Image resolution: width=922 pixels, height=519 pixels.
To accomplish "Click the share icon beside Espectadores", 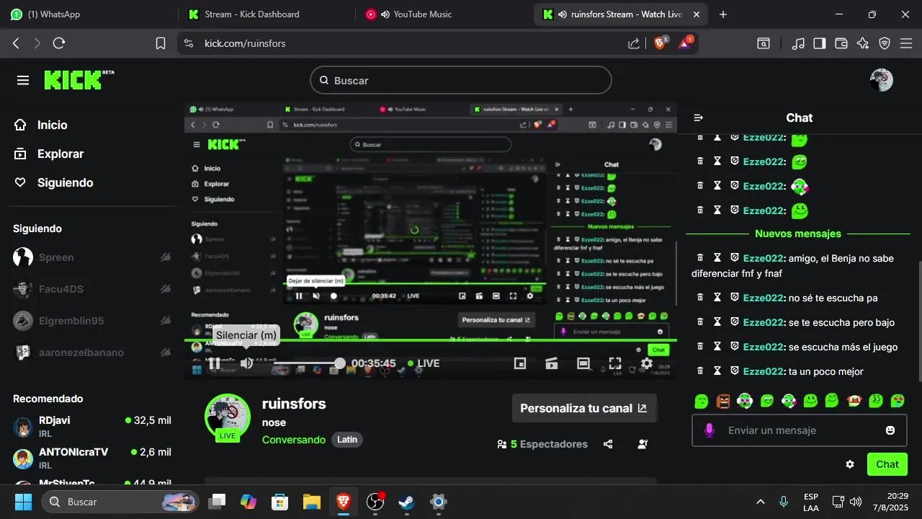I will coord(608,444).
